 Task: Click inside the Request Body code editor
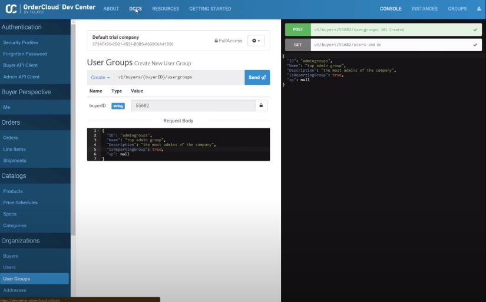pyautogui.click(x=178, y=144)
